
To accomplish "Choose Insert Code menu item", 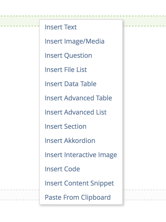I will pos(62,169).
